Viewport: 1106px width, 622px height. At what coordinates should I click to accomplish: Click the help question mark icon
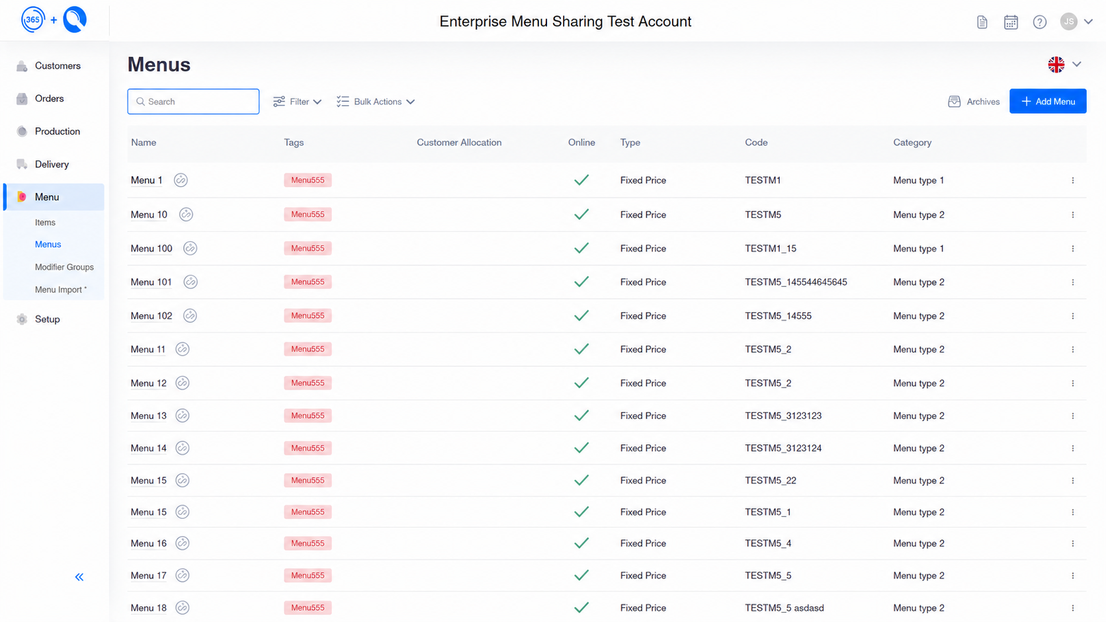(1040, 22)
